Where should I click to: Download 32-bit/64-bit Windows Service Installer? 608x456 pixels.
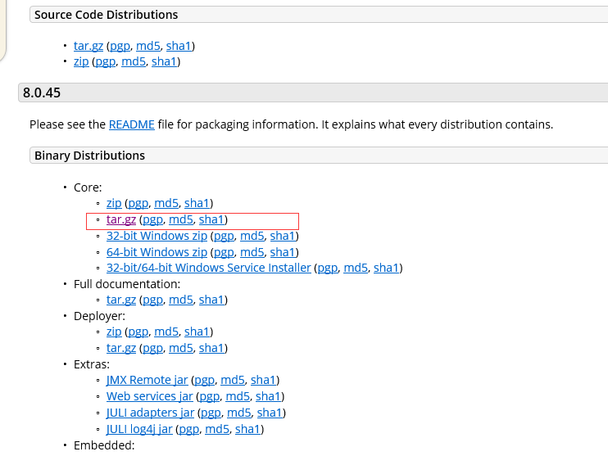click(209, 268)
